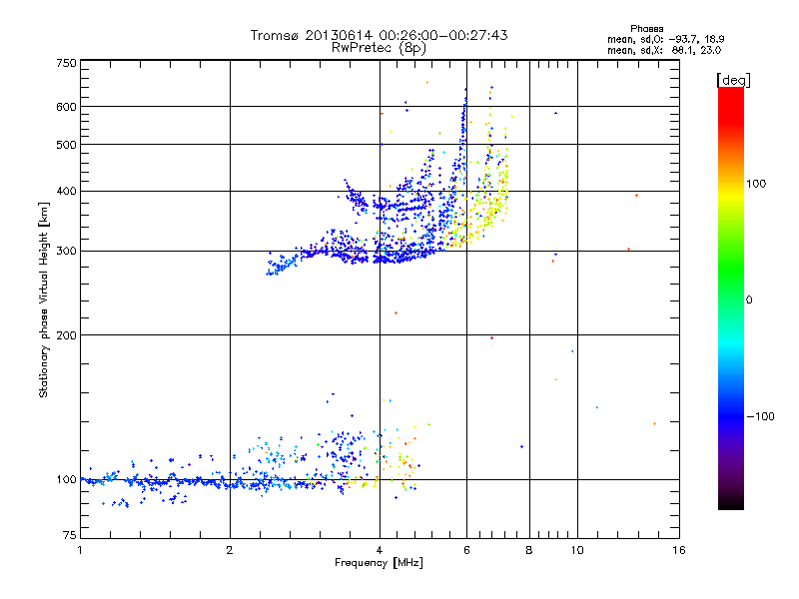Click the y-axis label '300'

pyautogui.click(x=66, y=252)
